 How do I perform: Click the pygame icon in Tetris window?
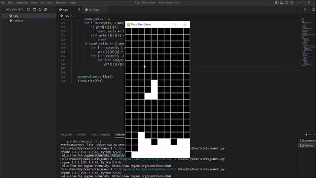point(128,24)
